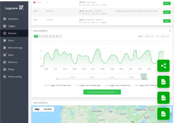Click View as list or download Excel
174x123 pixels.
pyautogui.click(x=102, y=92)
